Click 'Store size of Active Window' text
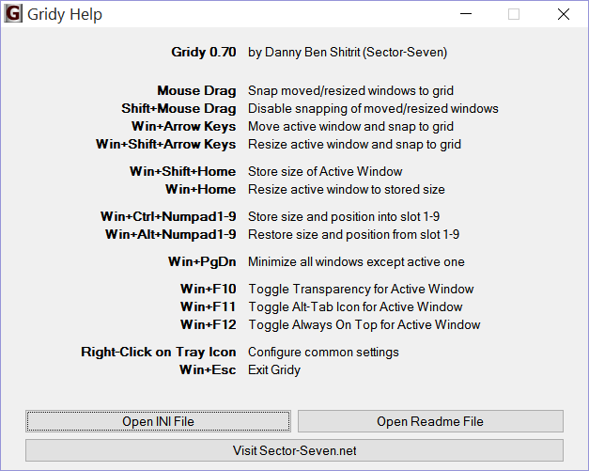Screen dimensions: 589x471 (325, 171)
